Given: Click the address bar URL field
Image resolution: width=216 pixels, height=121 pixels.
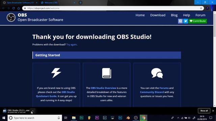Looking at the screenshot, I should [x=113, y=8].
